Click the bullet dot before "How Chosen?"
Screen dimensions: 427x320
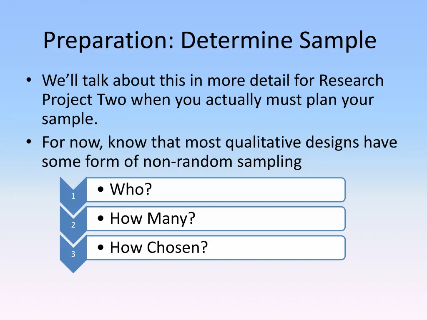[101, 248]
